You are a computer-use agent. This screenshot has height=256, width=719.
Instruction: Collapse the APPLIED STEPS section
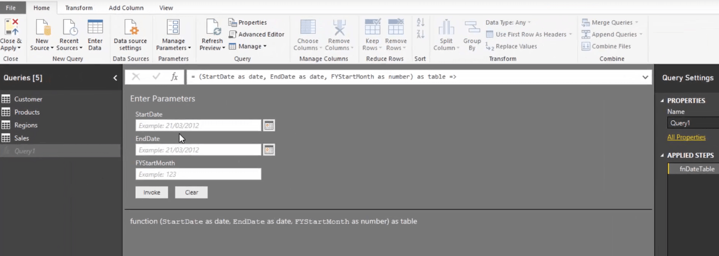(x=662, y=156)
